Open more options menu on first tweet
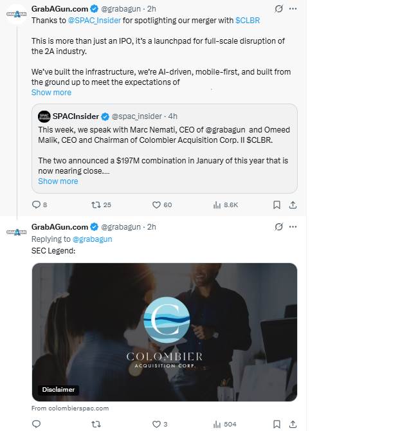Viewport: 400px width, 431px height. click(293, 9)
